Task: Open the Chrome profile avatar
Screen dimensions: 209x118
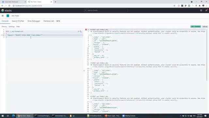Action: click(203, 6)
